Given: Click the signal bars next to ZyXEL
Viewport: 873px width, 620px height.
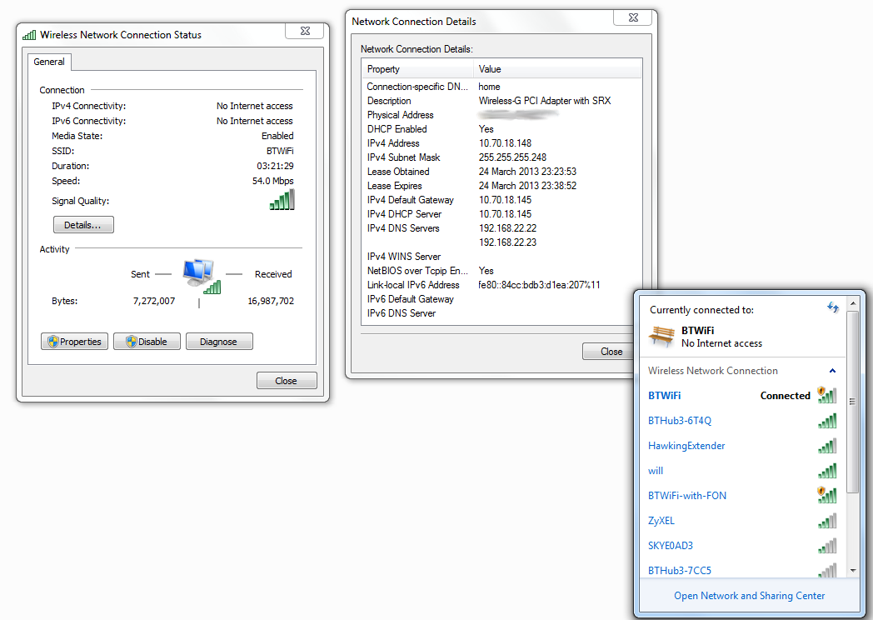Looking at the screenshot, I should (x=826, y=521).
